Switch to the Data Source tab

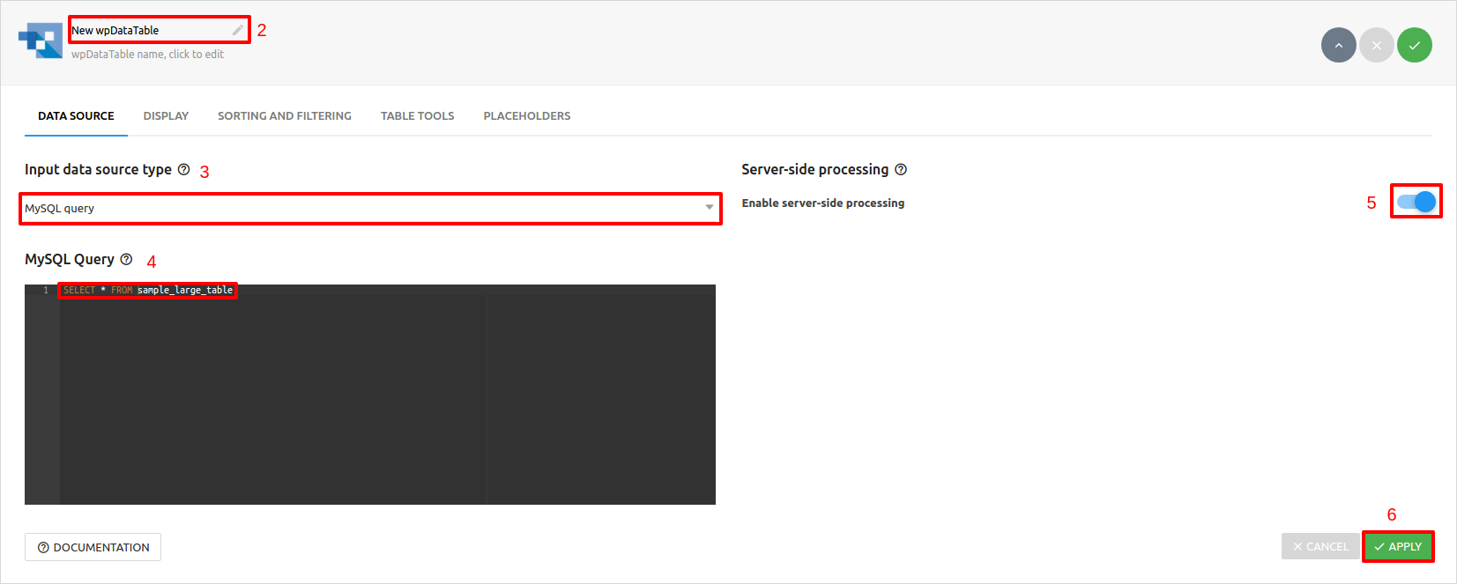pyautogui.click(x=76, y=116)
